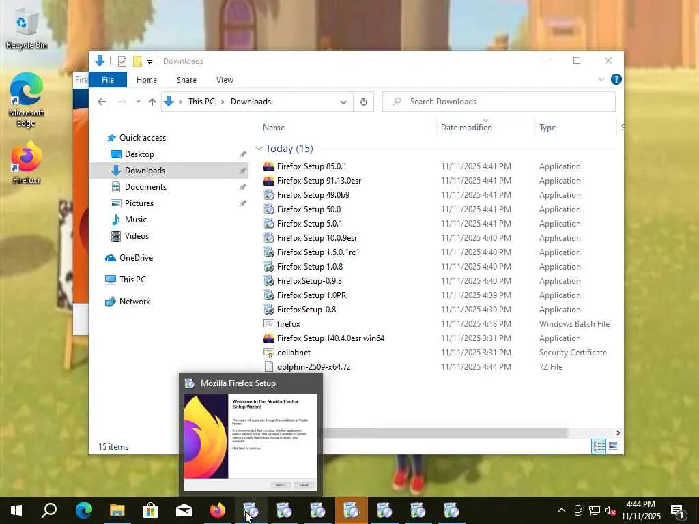This screenshot has width=699, height=524.
Task: Select Firefox Setup 91.13.0esr file icon
Action: (269, 180)
